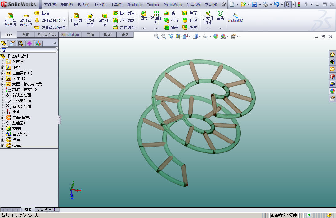Select the 前视基准面 front plane
This screenshot has width=336, height=218.
(19, 95)
